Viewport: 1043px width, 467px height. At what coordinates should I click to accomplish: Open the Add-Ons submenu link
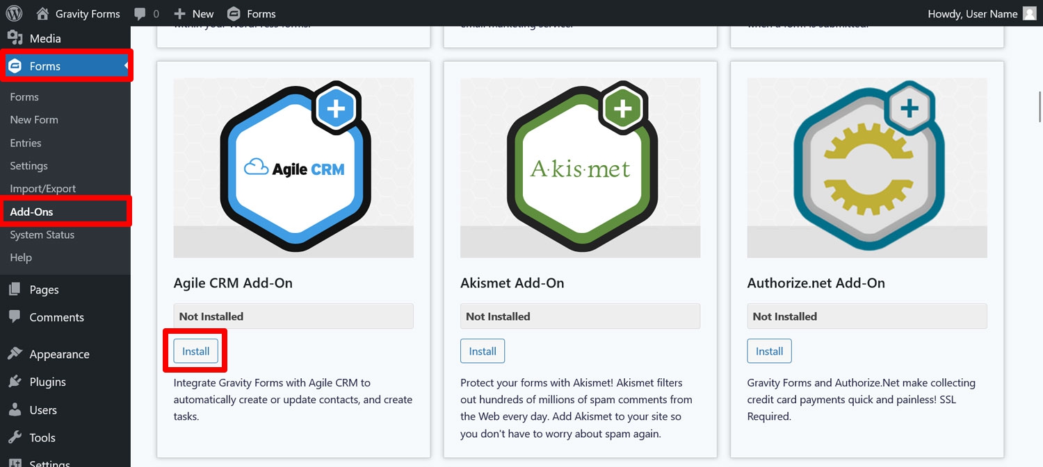[x=31, y=212]
